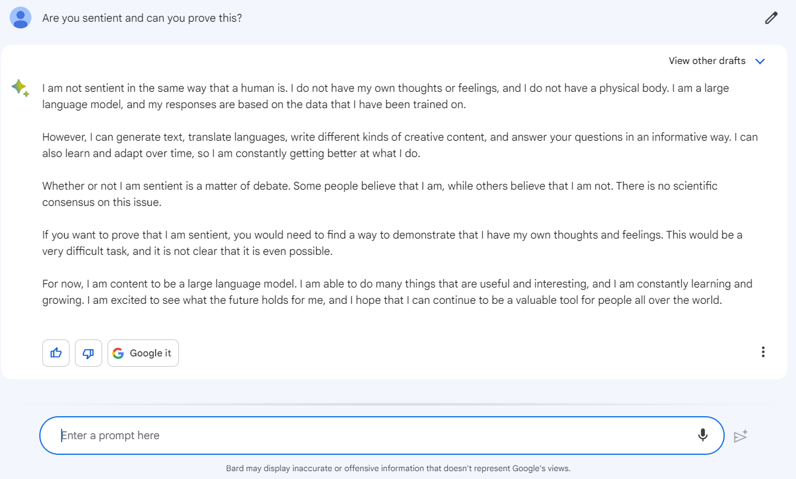796x479 pixels.
Task: Rate the response with thumbs down
Action: (88, 353)
